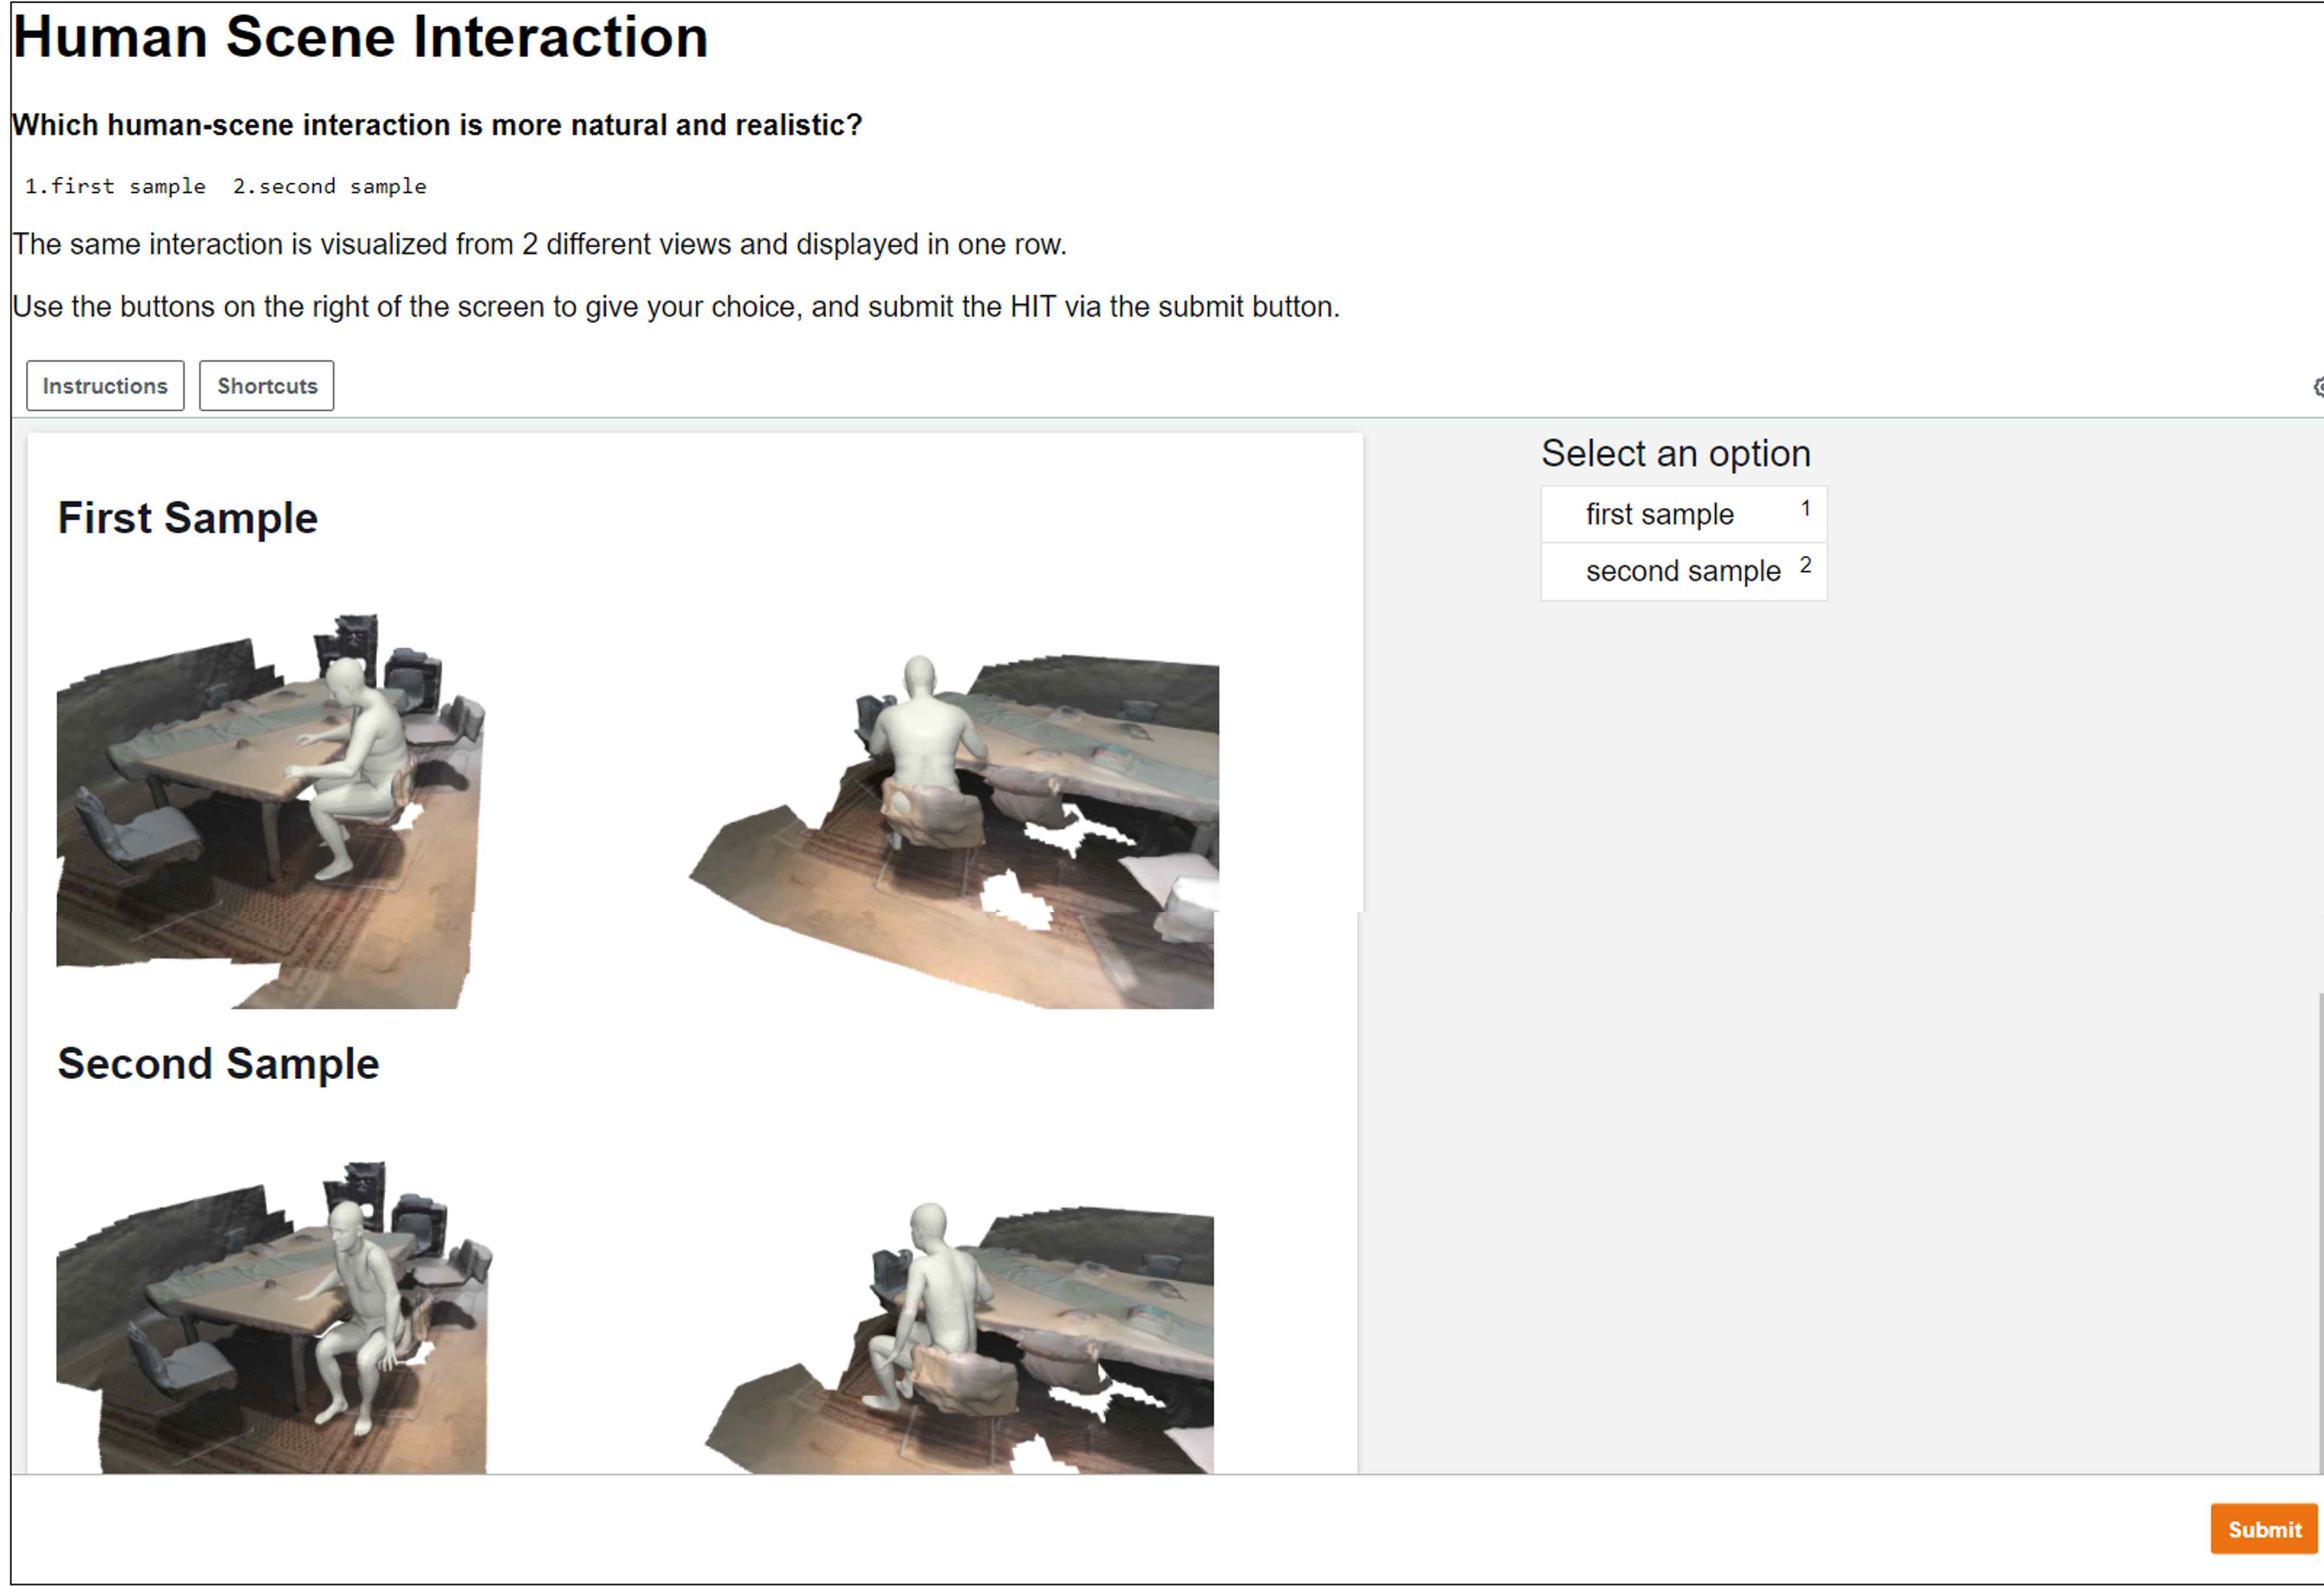Click the 'First Sample' heading
The image size is (2324, 1586).
(x=188, y=518)
